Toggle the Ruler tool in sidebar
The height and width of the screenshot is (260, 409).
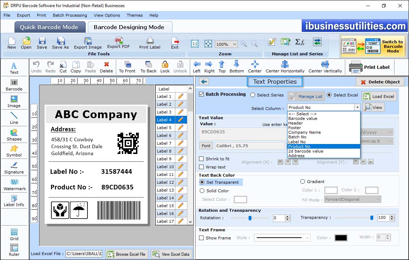(x=14, y=250)
